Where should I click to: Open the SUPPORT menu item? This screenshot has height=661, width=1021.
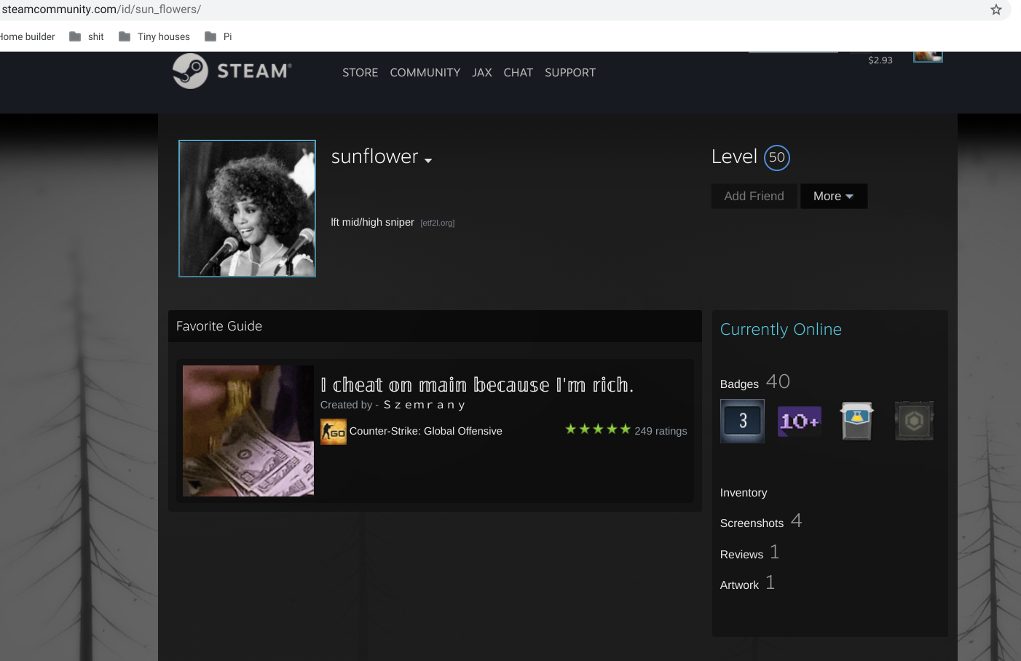click(570, 73)
